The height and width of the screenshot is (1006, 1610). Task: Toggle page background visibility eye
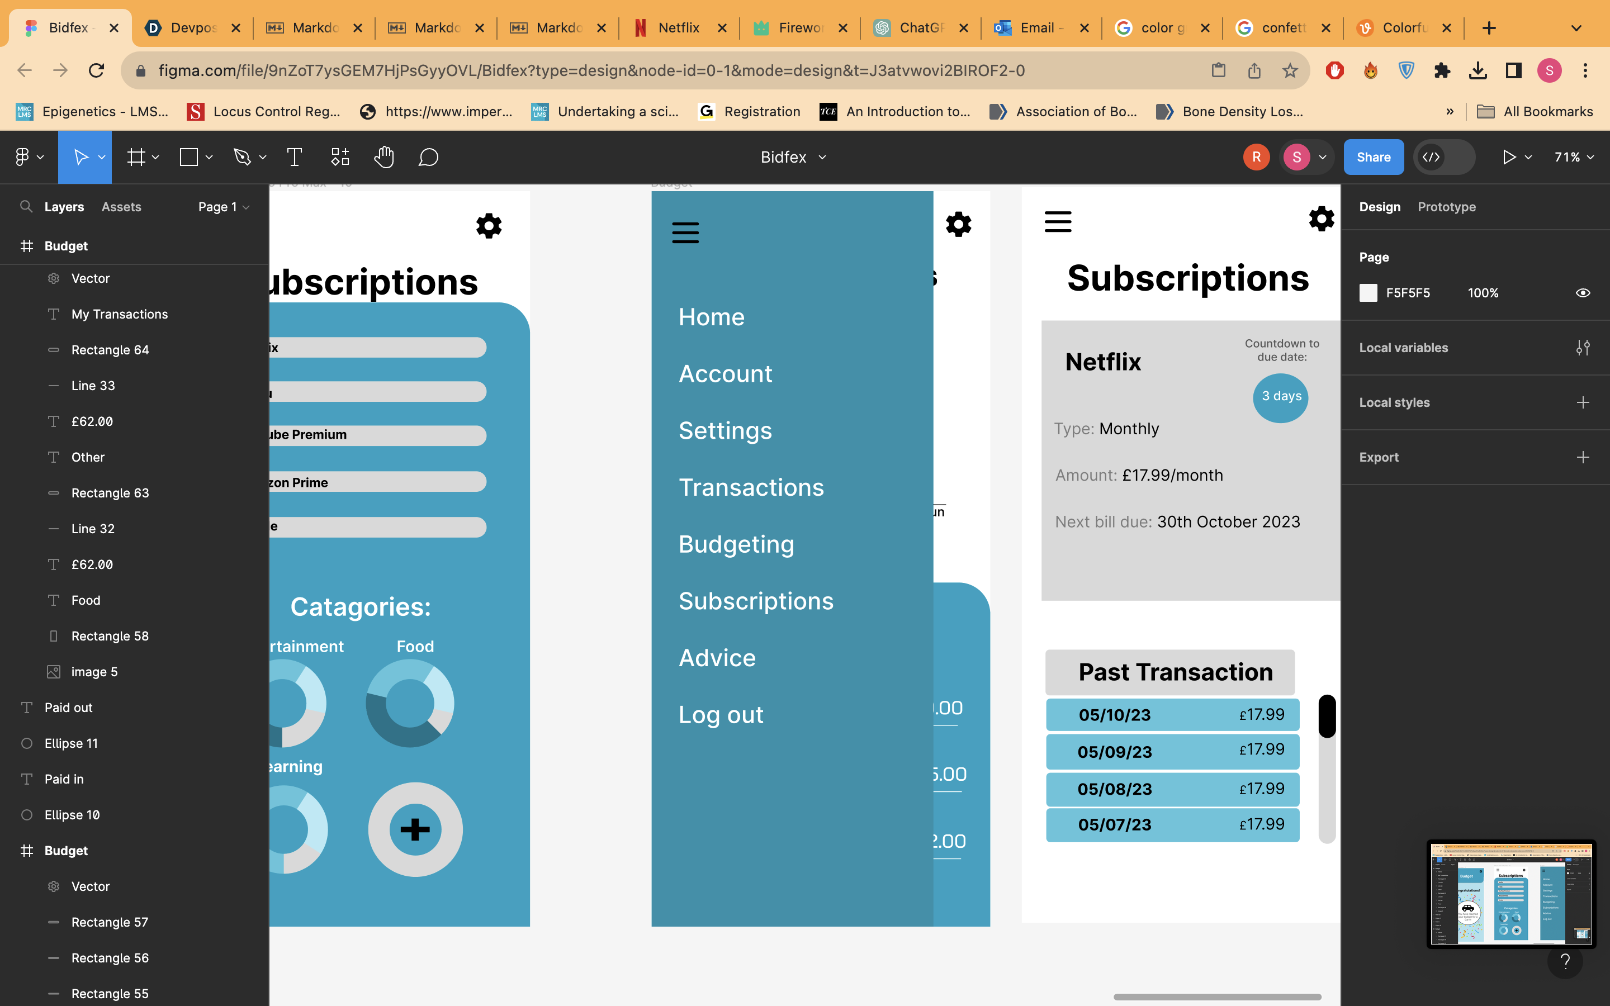(x=1583, y=293)
